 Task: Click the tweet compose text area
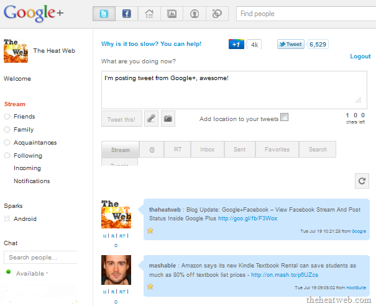[234, 90]
